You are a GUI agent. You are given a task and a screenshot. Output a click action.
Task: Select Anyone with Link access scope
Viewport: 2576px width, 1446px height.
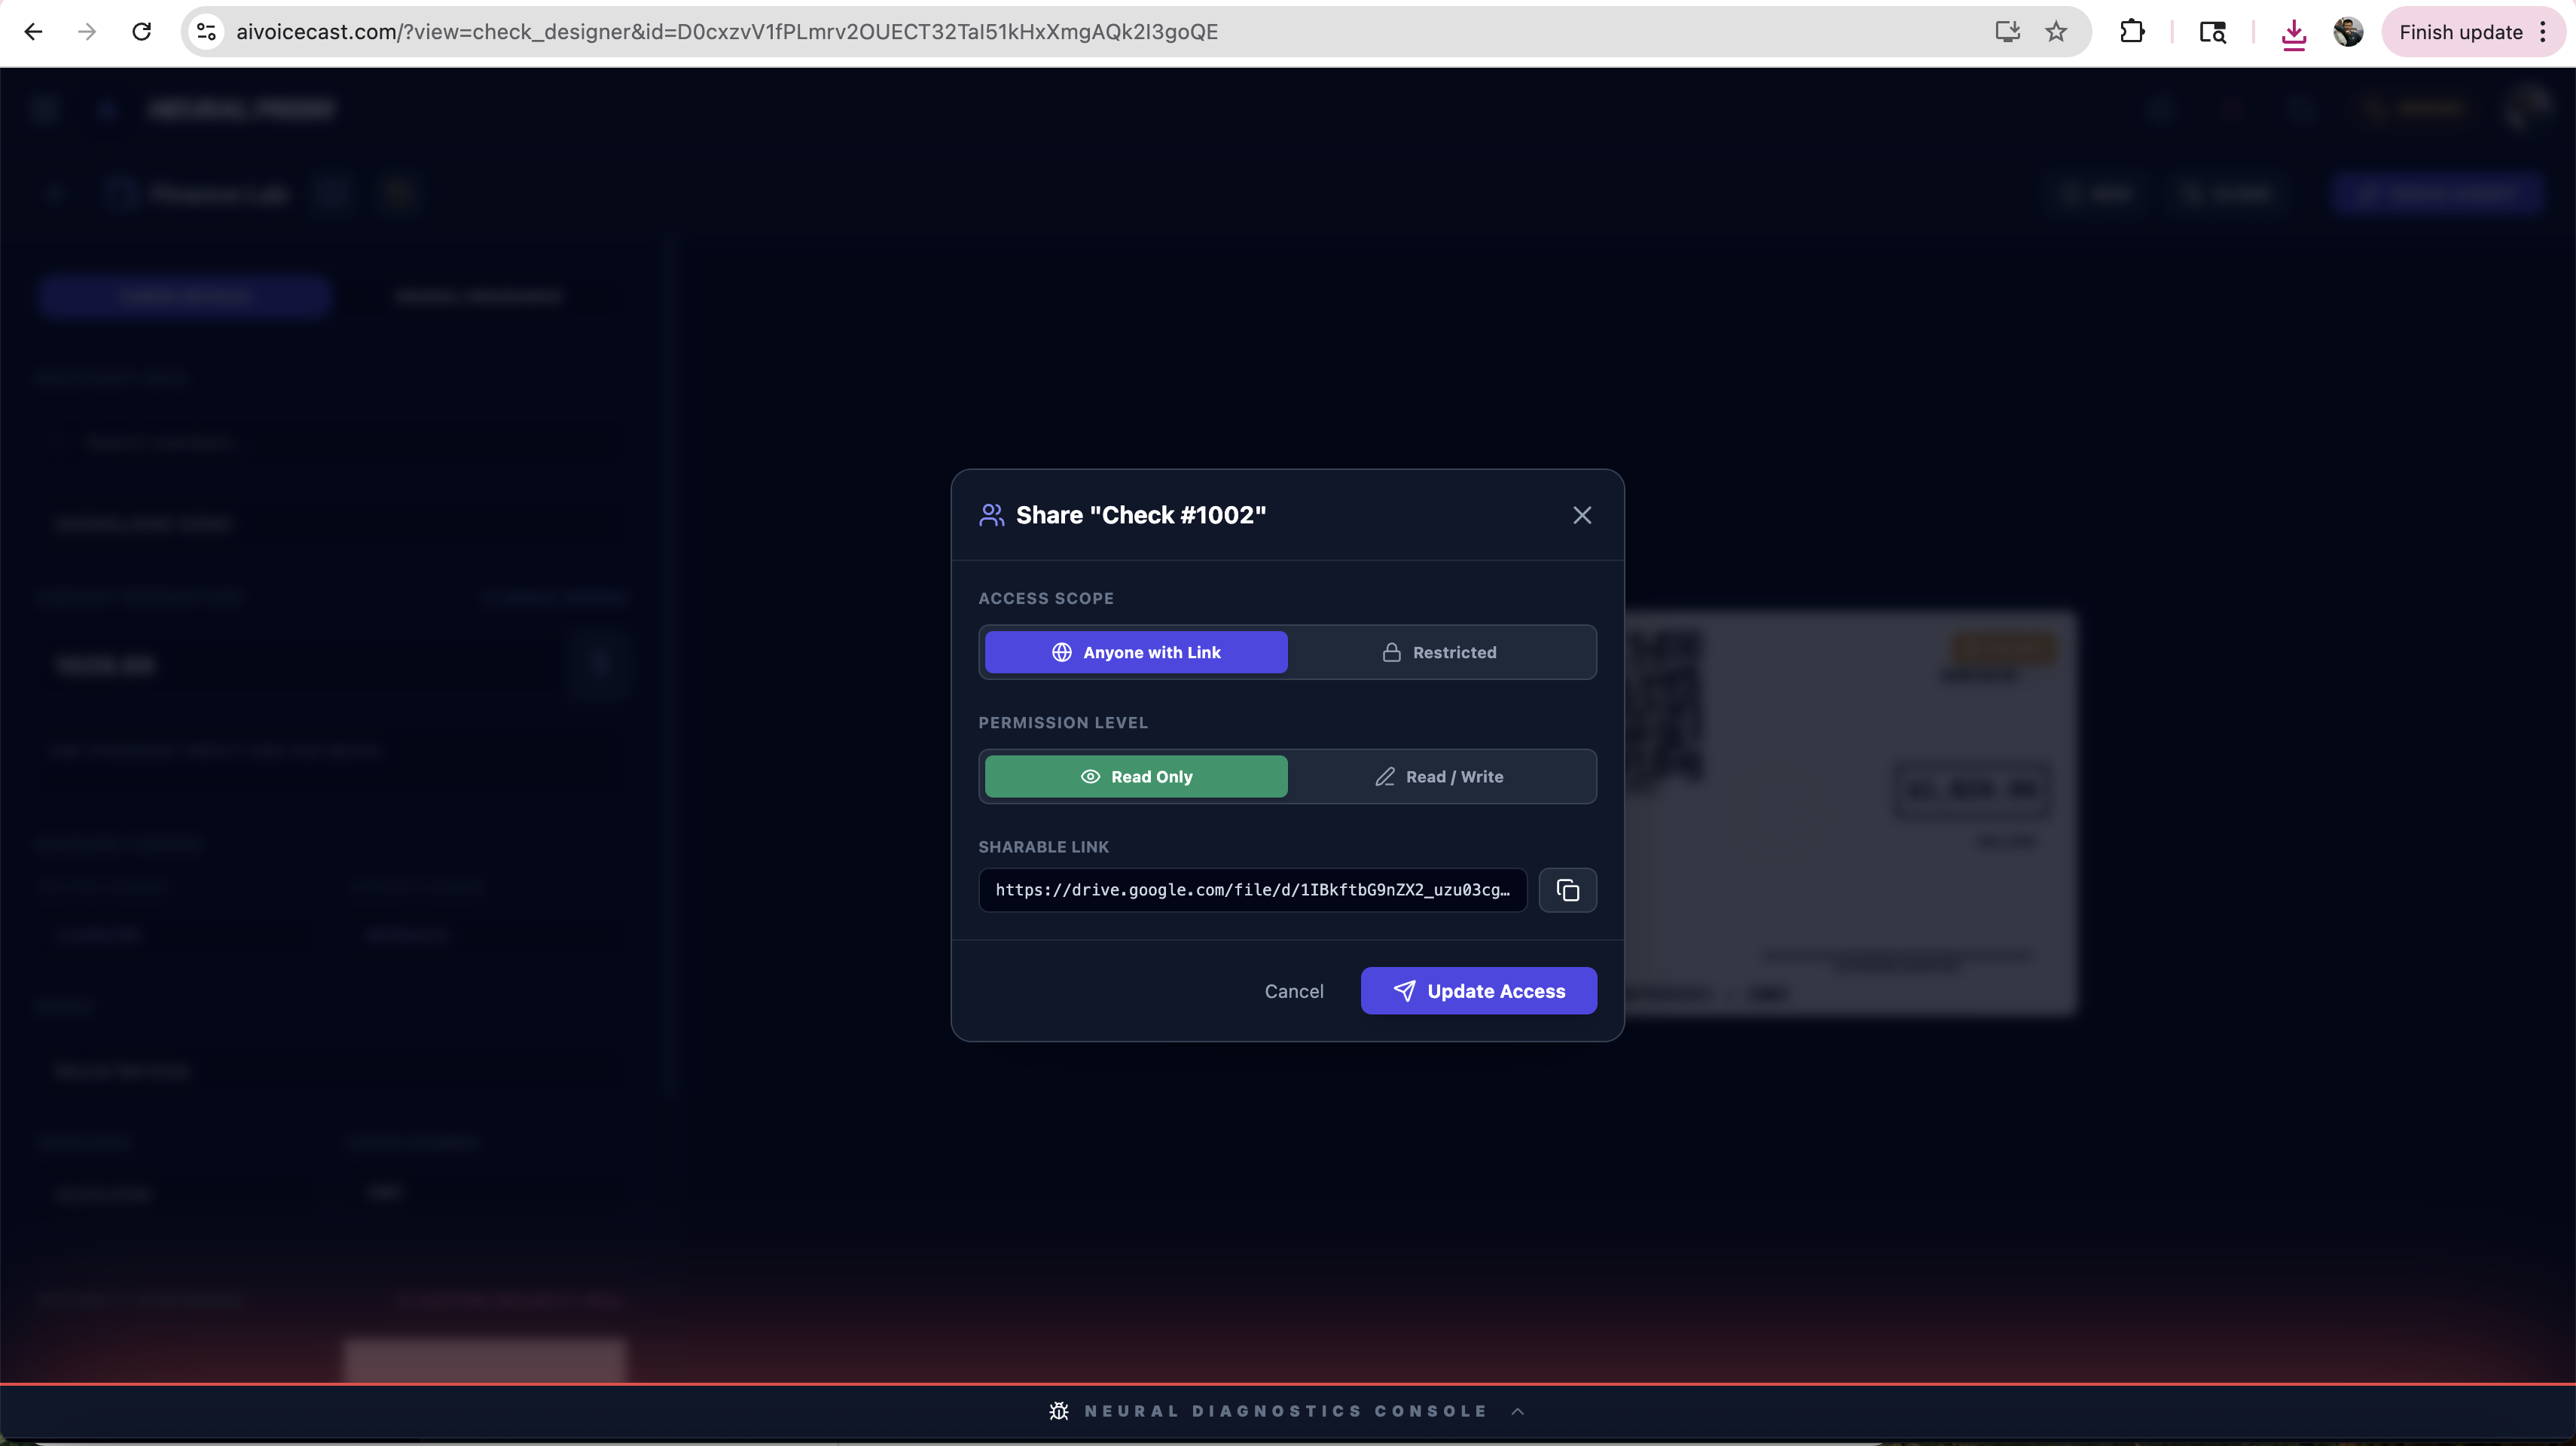pos(1136,652)
